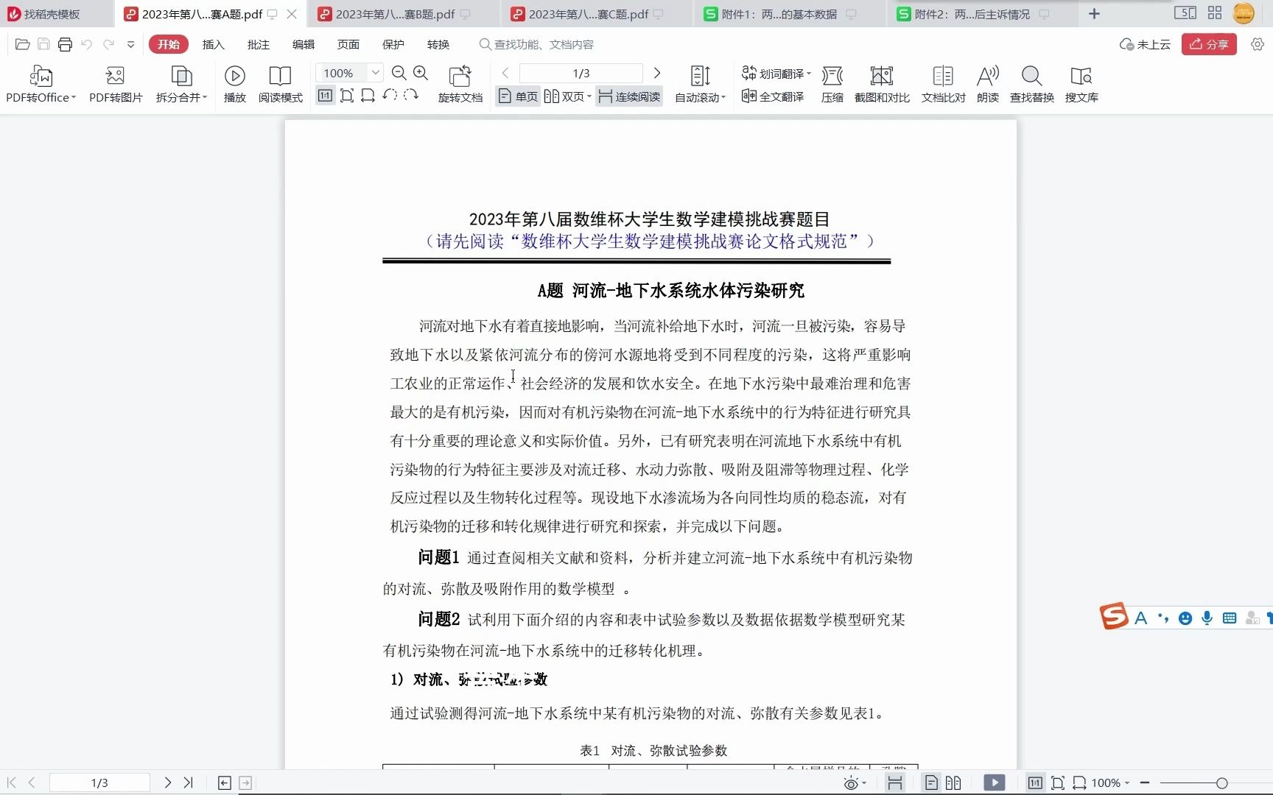1273x795 pixels.
Task: Launch 截图和对比 screenshot tool
Action: tap(881, 83)
